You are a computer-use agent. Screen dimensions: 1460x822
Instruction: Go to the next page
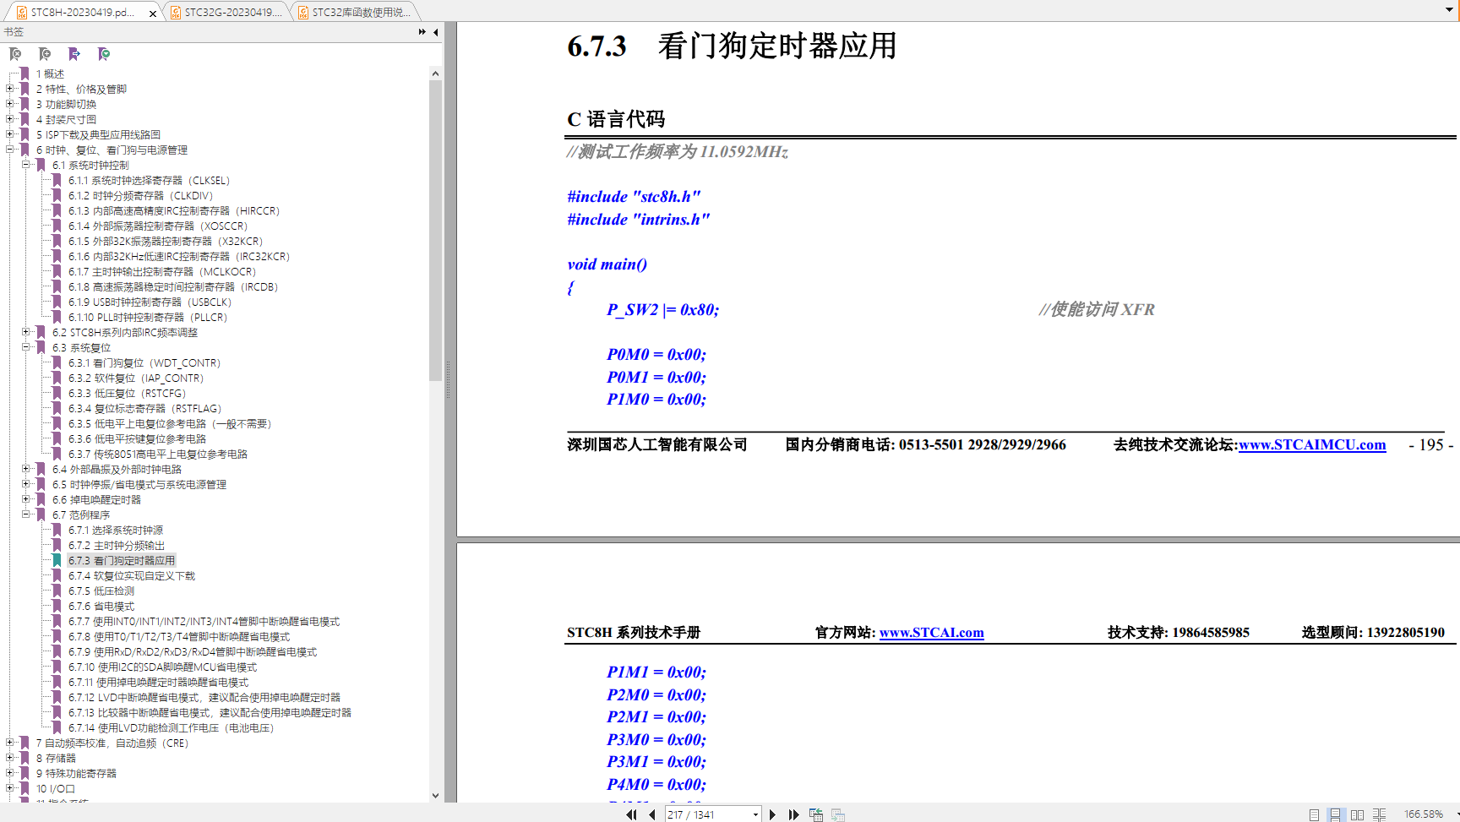772,814
